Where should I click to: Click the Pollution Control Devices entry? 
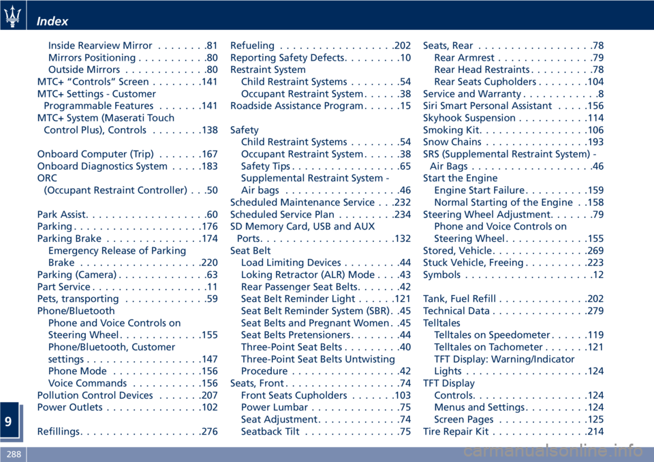pos(127,395)
